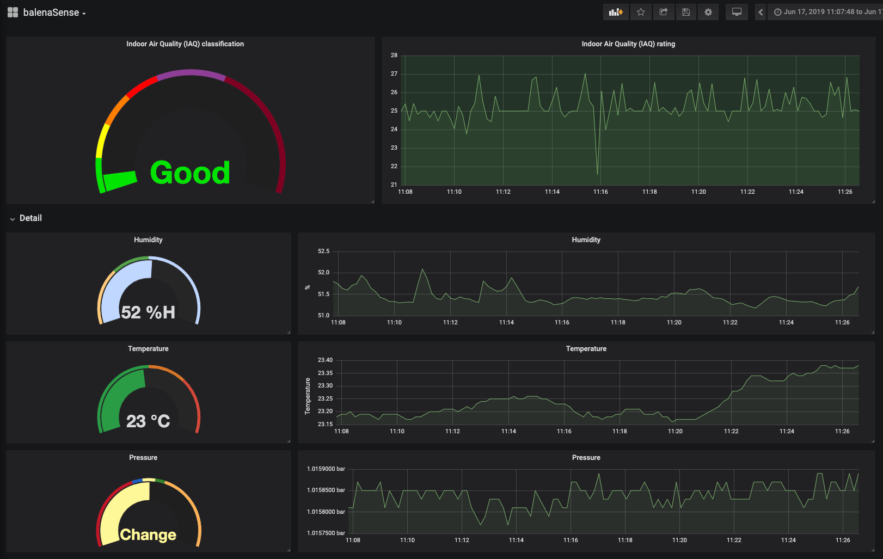
Task: Open dashboard settings gear
Action: (x=708, y=12)
